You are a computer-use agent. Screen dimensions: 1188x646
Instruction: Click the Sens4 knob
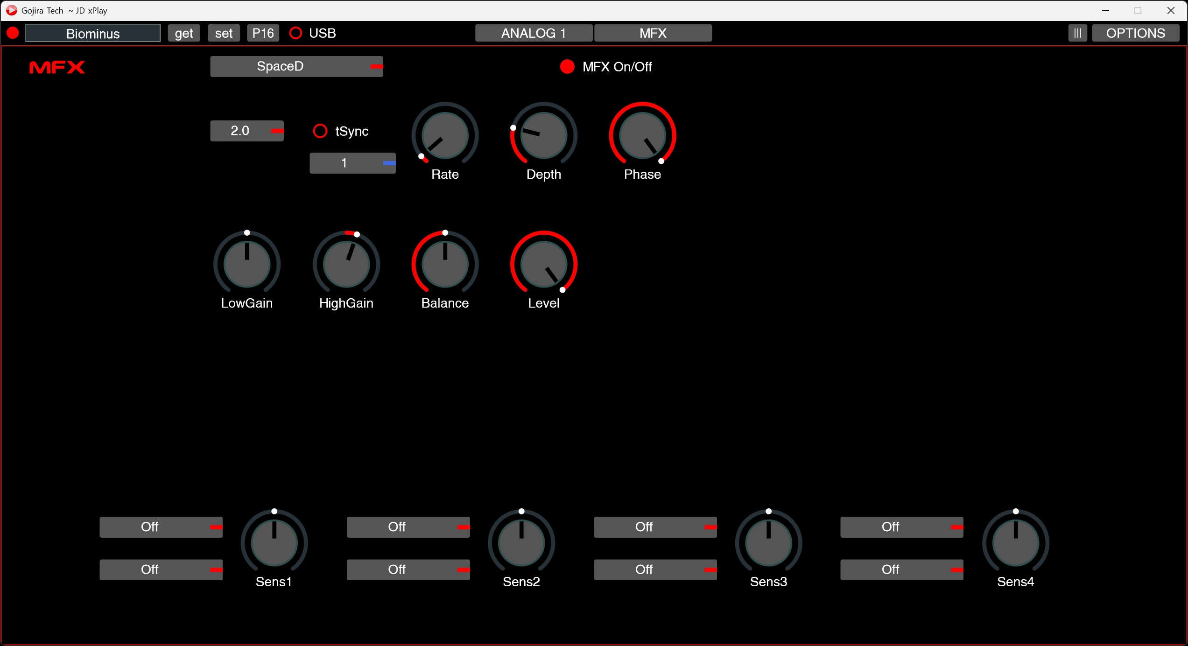(x=1015, y=543)
